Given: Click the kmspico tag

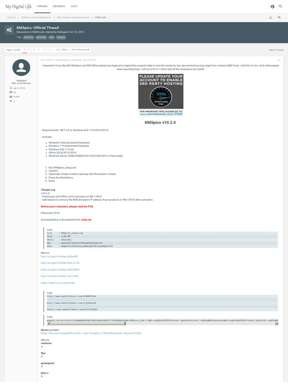Looking at the screenshot, I should point(61,37).
